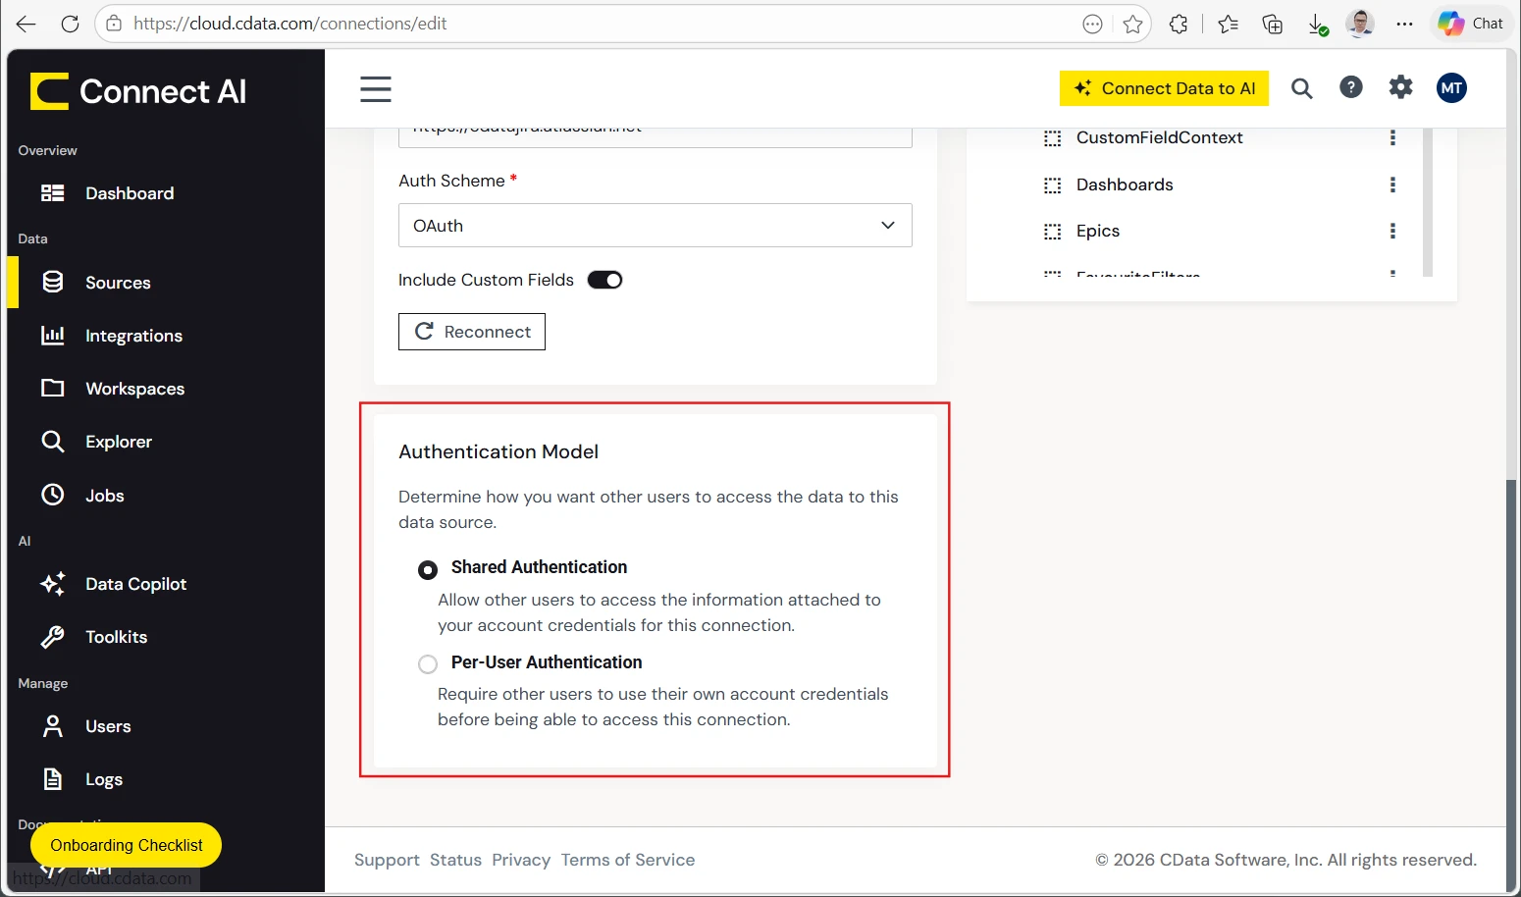Click the Connect AI logo

pos(138,91)
